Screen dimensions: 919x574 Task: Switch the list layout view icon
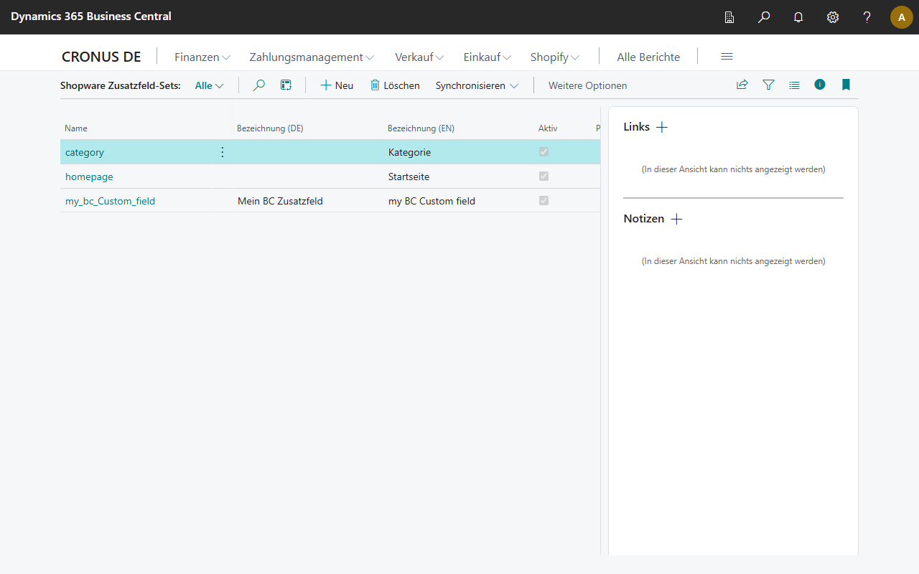click(794, 85)
